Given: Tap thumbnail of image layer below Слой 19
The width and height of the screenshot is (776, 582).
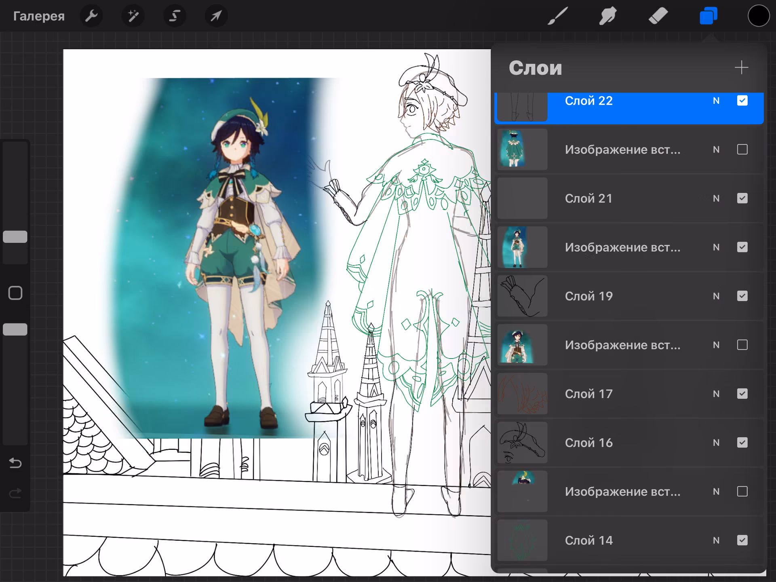Looking at the screenshot, I should (x=522, y=345).
